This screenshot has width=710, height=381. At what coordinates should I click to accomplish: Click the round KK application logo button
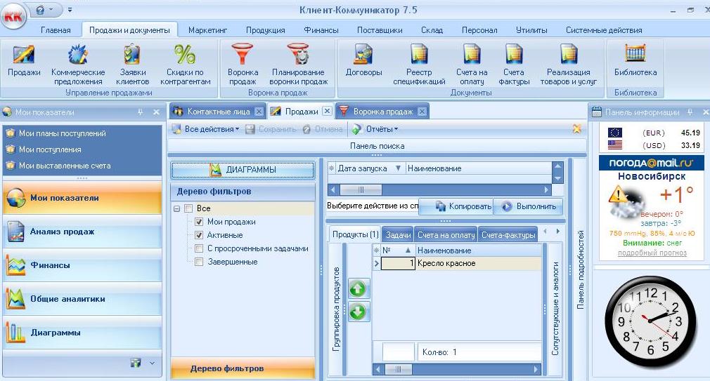pyautogui.click(x=13, y=17)
